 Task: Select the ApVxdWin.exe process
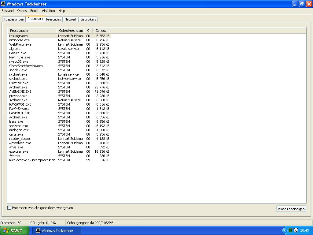(x=60, y=143)
